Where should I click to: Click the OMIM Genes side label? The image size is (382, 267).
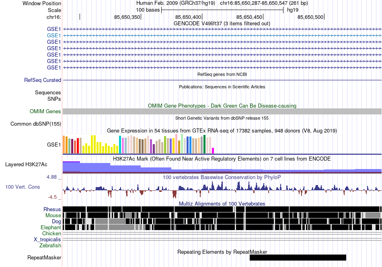coord(45,111)
